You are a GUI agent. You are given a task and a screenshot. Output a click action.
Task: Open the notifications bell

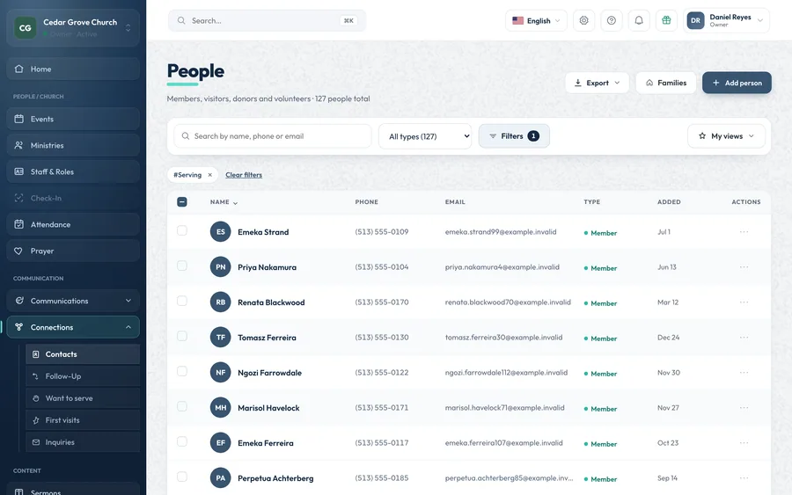tap(639, 21)
